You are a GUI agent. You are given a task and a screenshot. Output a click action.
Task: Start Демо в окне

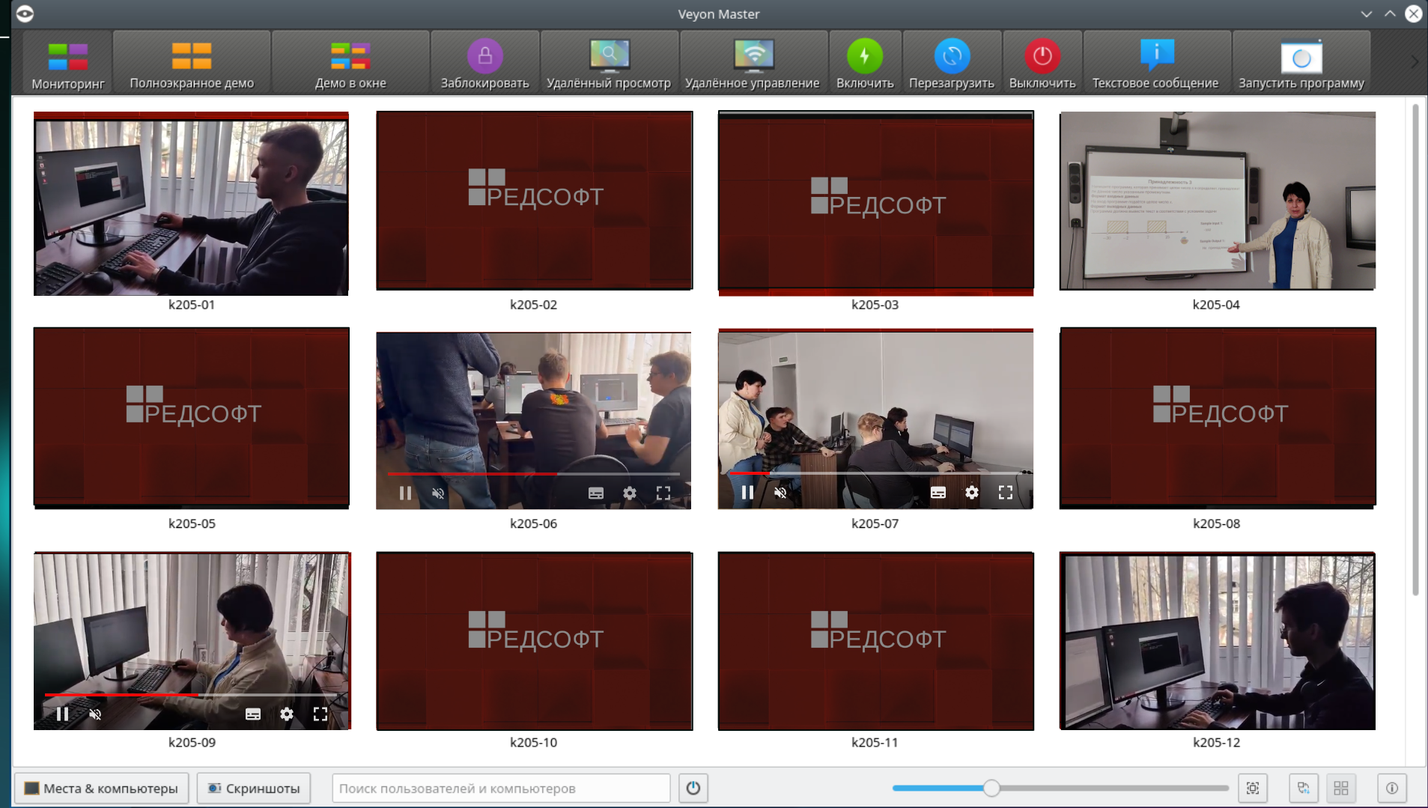pyautogui.click(x=350, y=64)
